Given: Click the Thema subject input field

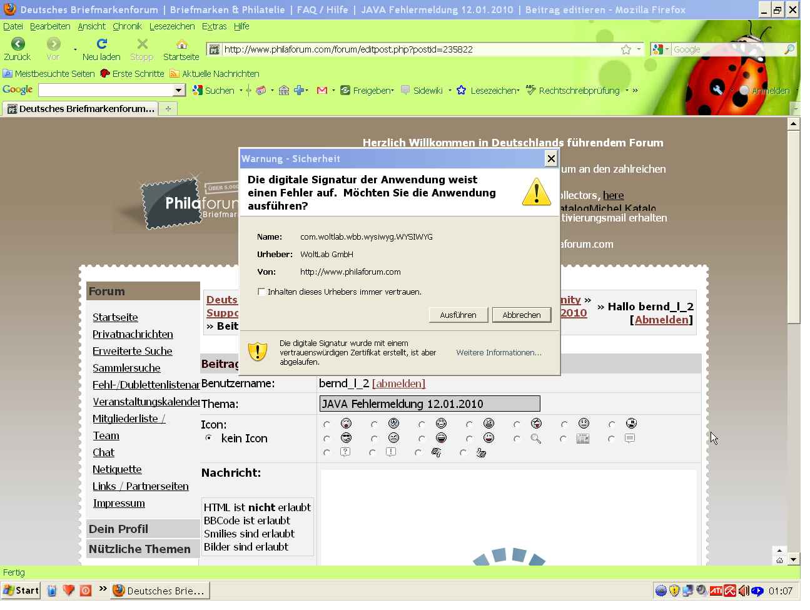Looking at the screenshot, I should point(430,404).
